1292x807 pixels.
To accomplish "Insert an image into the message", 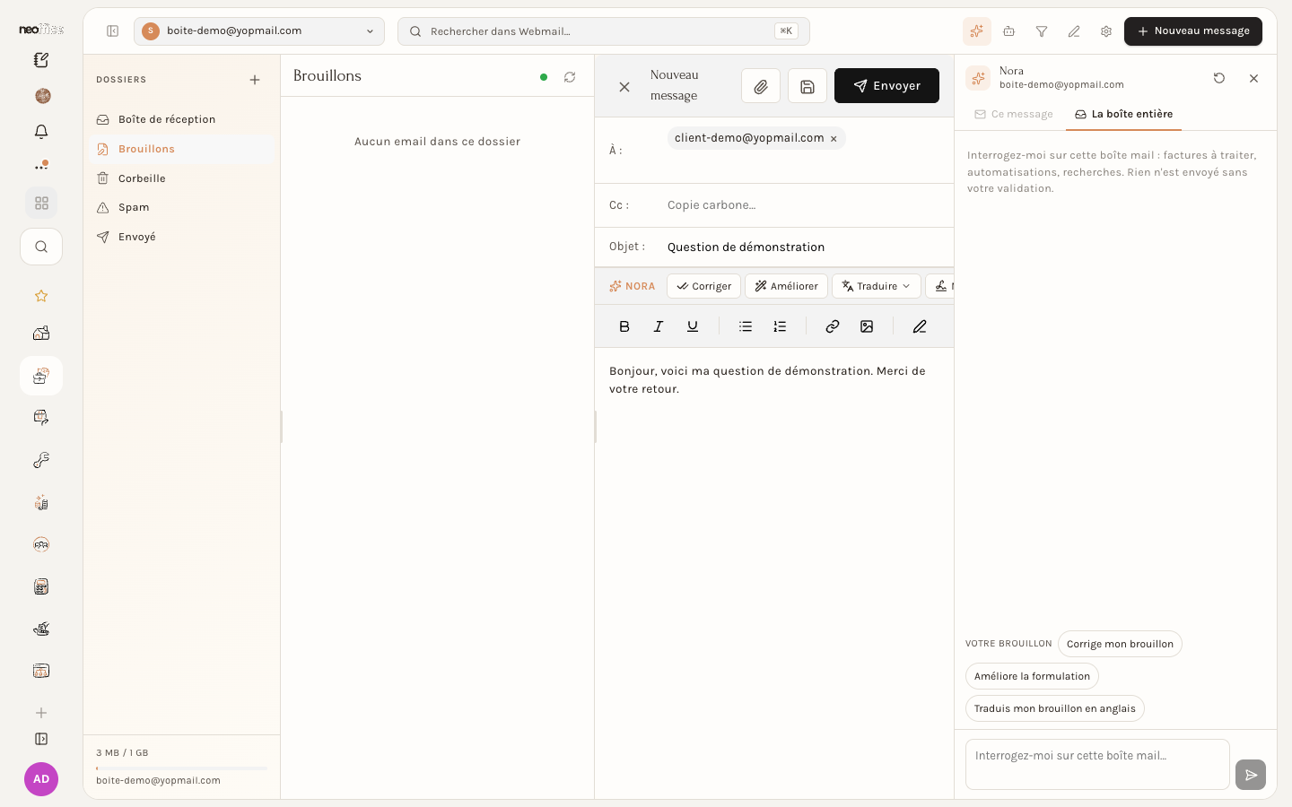I will (x=867, y=326).
